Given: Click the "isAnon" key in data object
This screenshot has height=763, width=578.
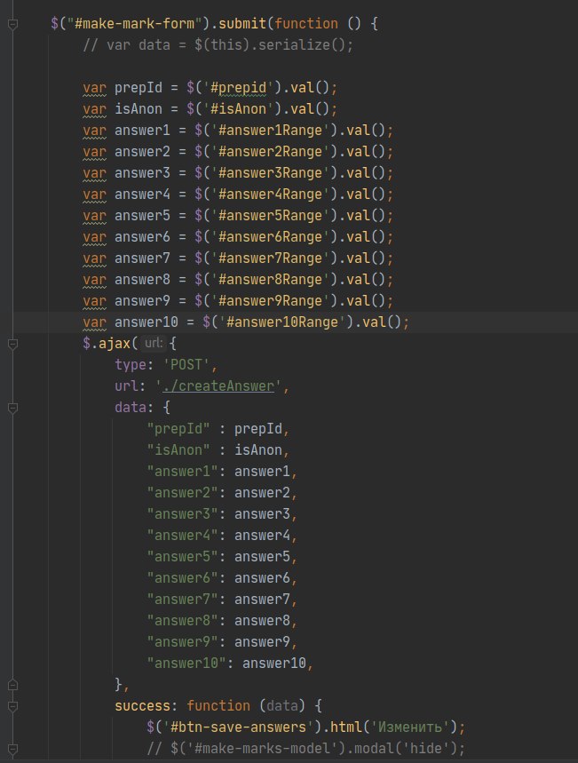Looking at the screenshot, I should coord(178,450).
